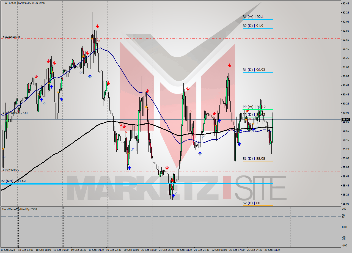Click the 19 Sep 22:30 time label
The width and height of the screenshot is (352, 253).
[x=113, y=250]
